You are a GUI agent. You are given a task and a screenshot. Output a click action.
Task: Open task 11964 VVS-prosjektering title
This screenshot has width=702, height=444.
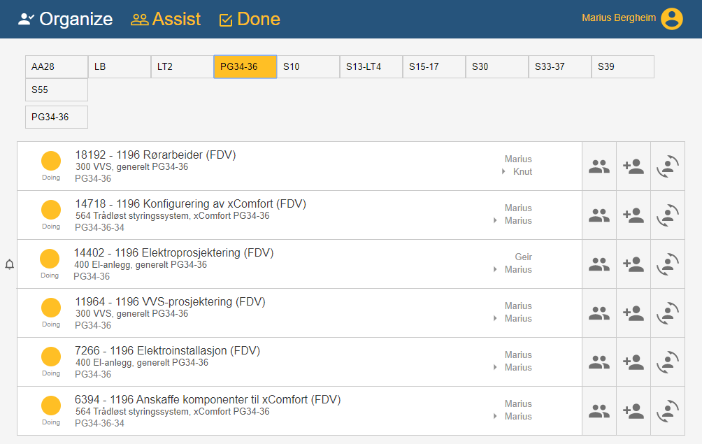[x=170, y=301]
